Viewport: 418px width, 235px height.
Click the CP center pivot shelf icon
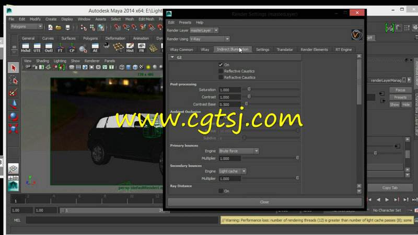coord(72,48)
